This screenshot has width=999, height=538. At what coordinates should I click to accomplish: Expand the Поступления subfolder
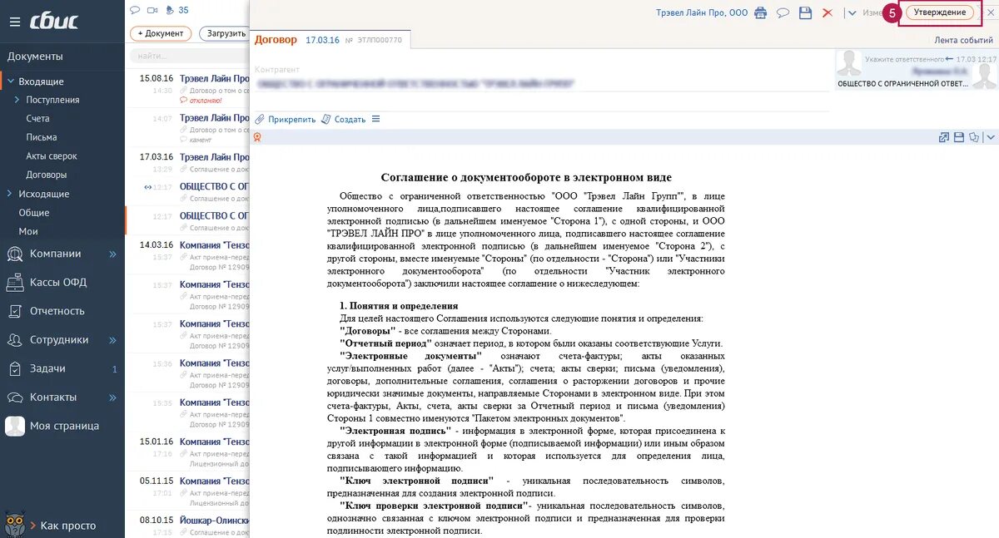click(17, 100)
